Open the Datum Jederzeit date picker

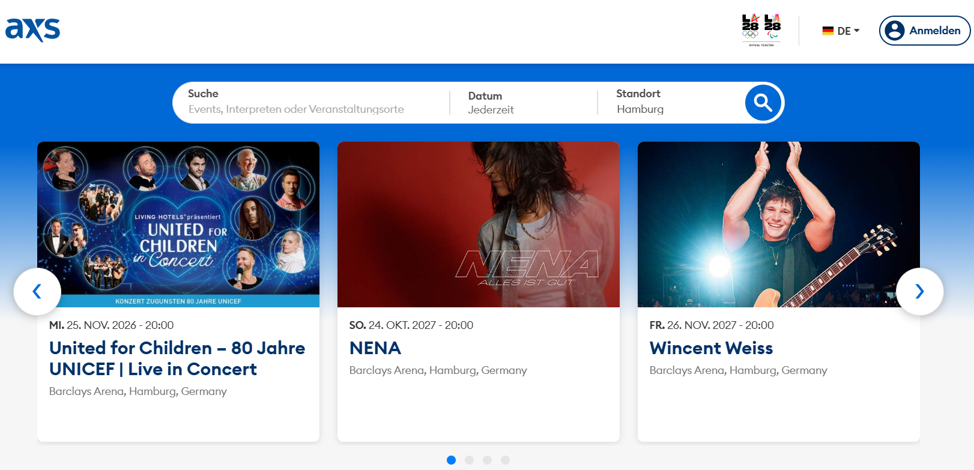pyautogui.click(x=523, y=103)
